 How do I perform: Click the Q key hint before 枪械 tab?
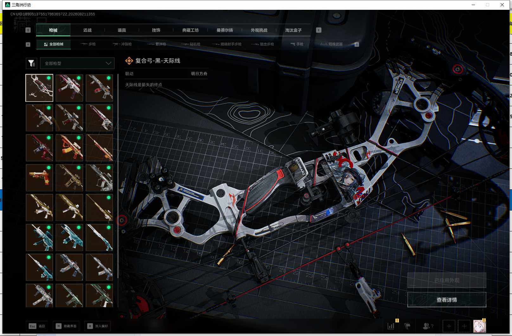point(28,30)
